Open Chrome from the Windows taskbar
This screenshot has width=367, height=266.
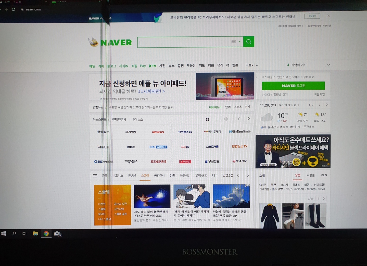46,233
